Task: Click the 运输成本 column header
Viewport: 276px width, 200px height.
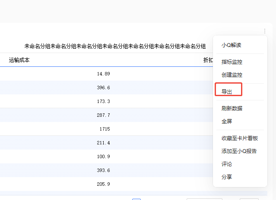Action: tap(19, 60)
